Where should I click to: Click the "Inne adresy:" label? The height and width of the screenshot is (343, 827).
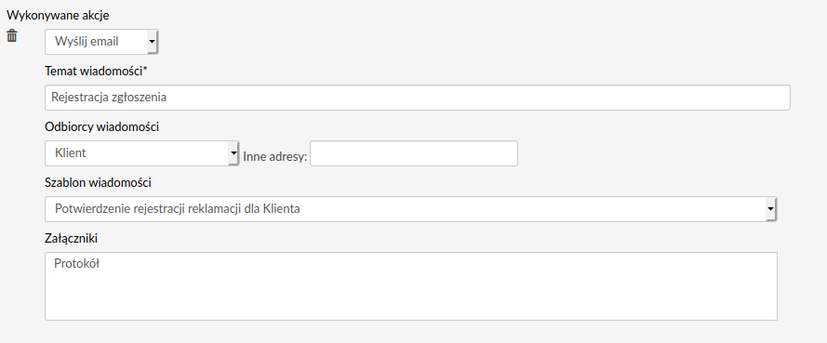click(x=274, y=156)
